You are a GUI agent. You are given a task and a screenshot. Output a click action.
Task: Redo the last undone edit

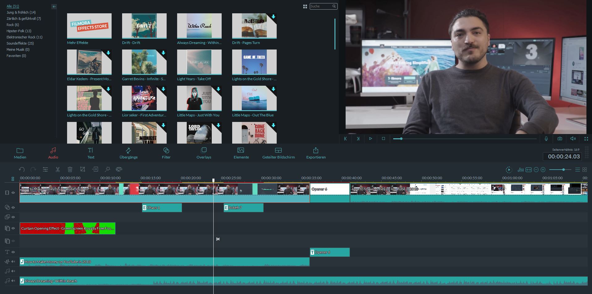(33, 169)
